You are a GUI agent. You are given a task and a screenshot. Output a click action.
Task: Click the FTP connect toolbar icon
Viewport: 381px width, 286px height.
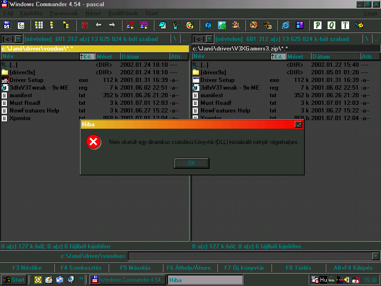(130, 25)
